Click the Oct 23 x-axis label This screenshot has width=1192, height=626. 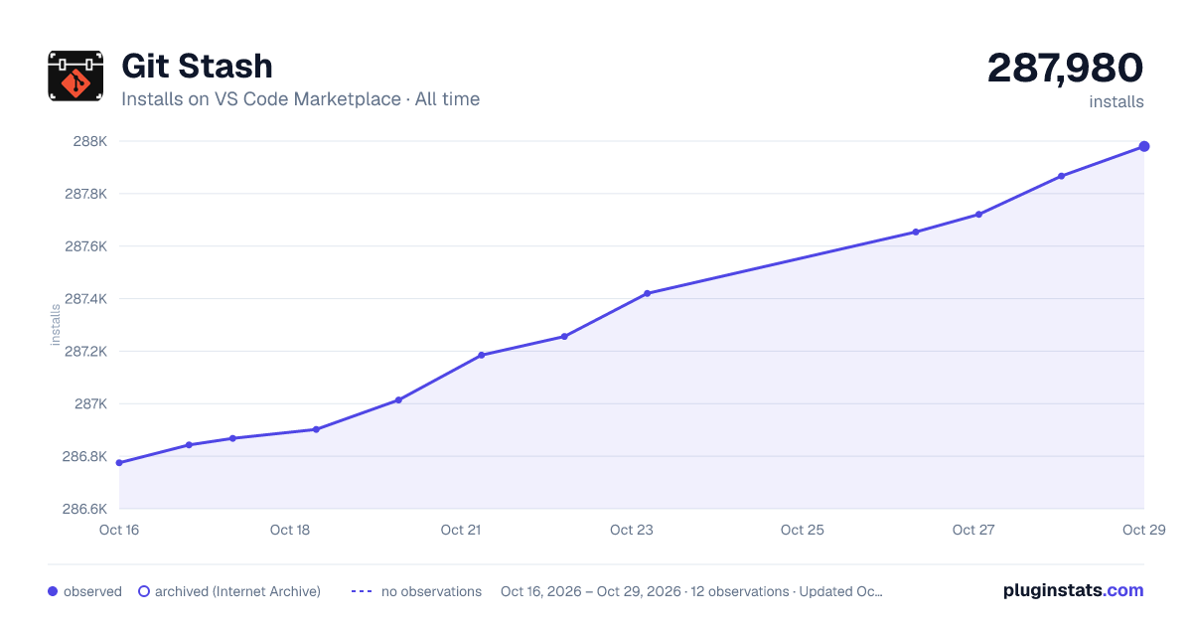click(632, 530)
